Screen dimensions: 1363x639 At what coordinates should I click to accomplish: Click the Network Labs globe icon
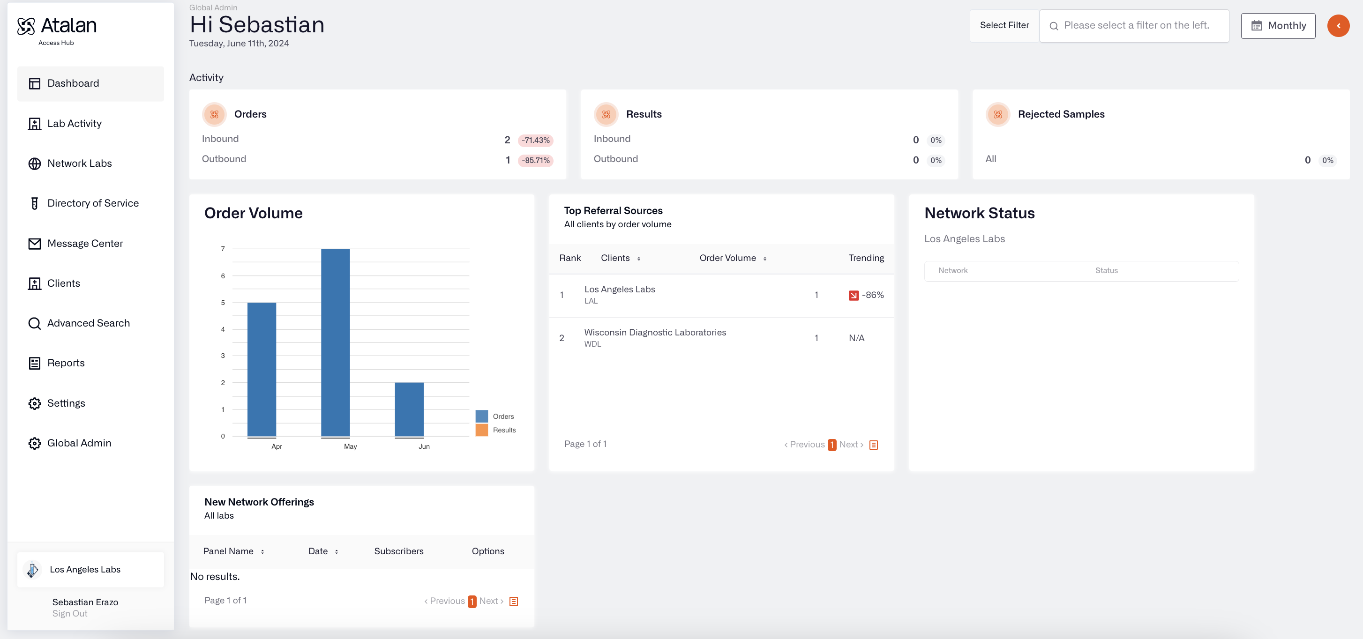34,163
